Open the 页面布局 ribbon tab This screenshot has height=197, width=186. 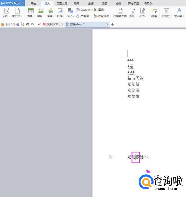[62, 4]
